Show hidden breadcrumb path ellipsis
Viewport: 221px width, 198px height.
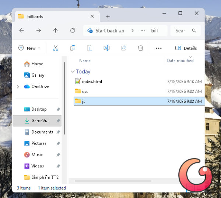click(143, 30)
